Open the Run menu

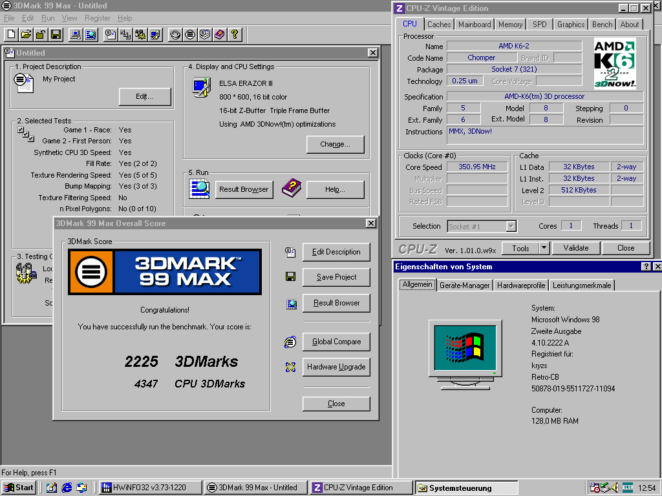pyautogui.click(x=48, y=18)
